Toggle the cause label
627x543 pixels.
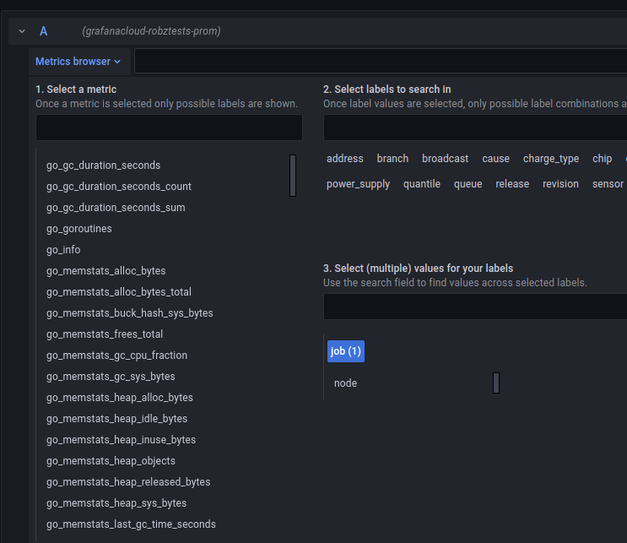tap(496, 159)
